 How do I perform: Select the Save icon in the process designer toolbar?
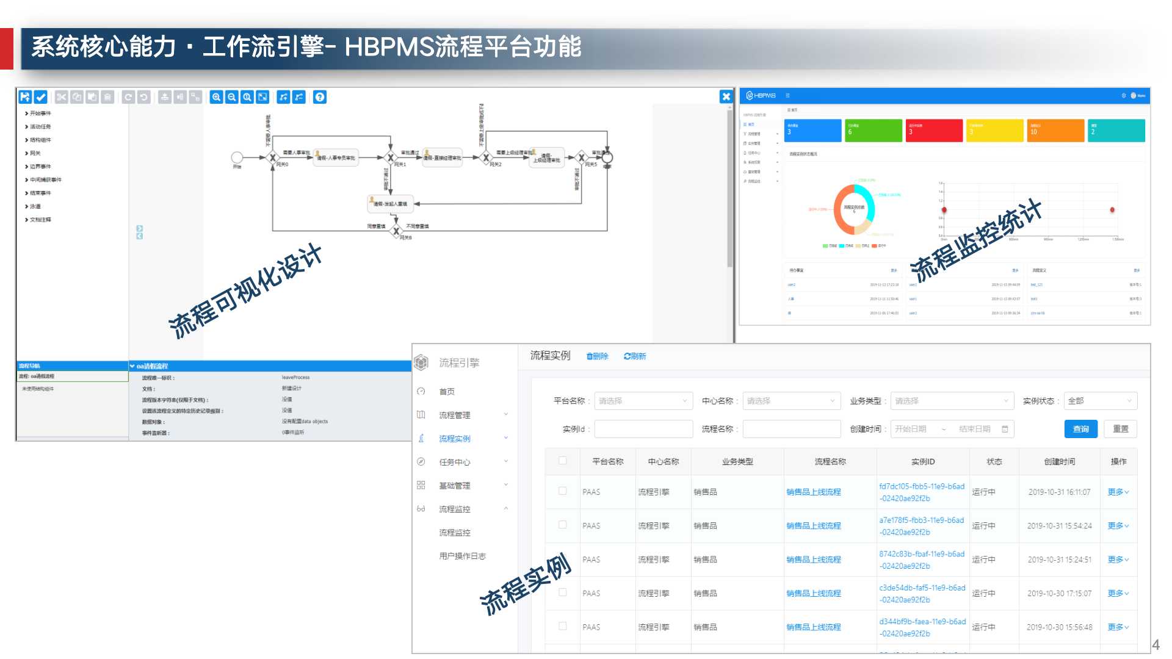[24, 96]
